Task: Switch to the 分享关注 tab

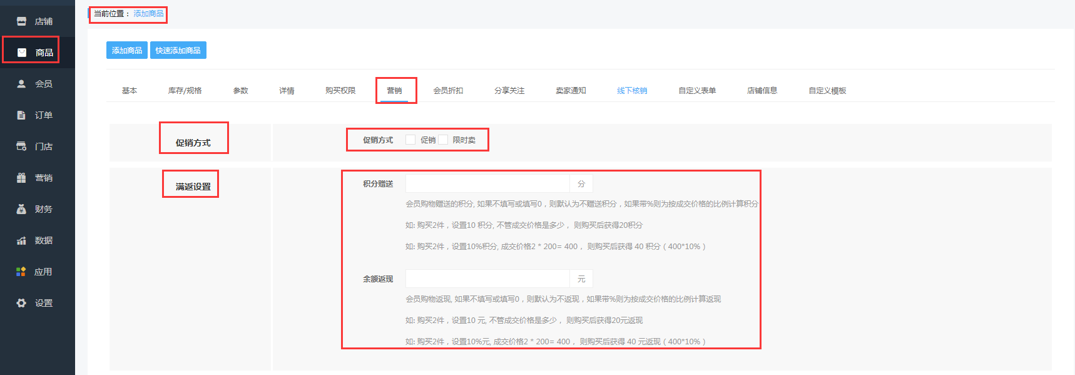Action: click(509, 91)
